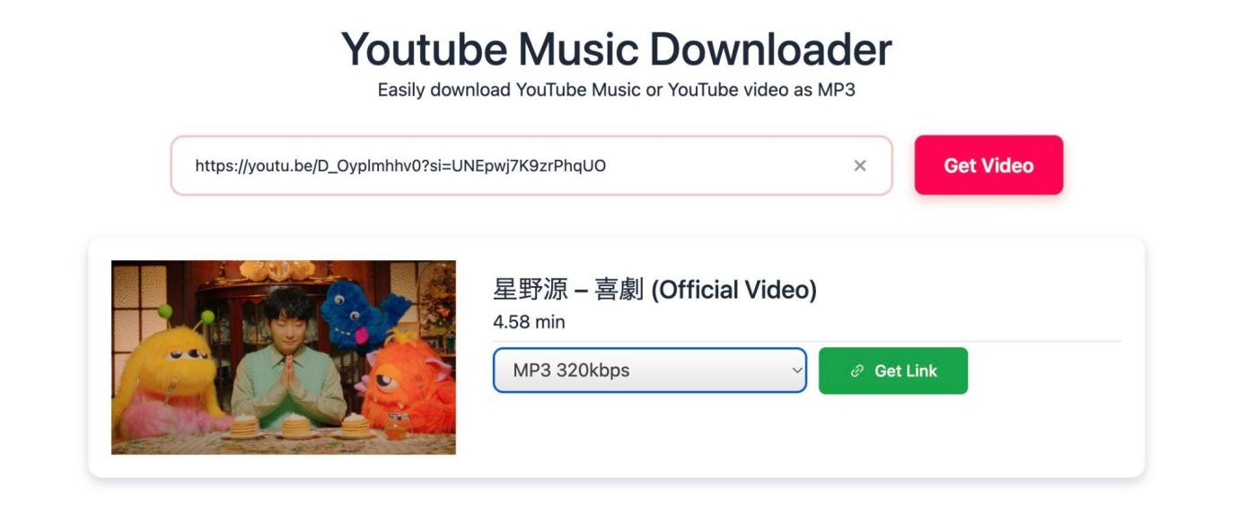
Task: Select the video thumbnail image
Action: click(x=284, y=357)
